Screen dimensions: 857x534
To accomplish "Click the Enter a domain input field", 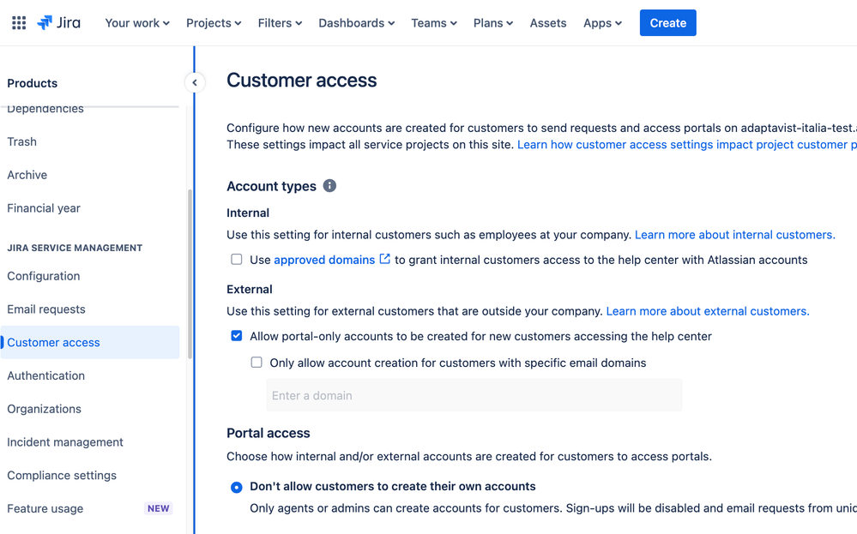I will click(x=474, y=395).
